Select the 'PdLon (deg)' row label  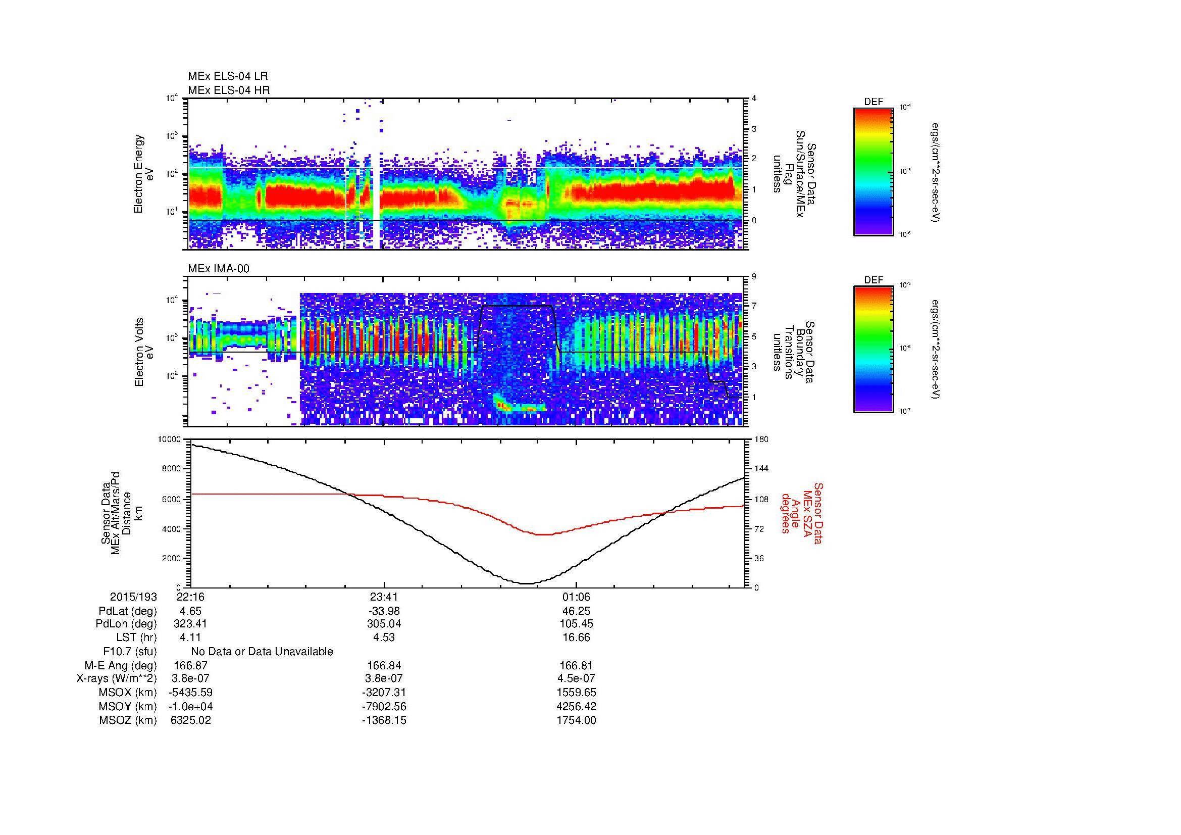126,624
